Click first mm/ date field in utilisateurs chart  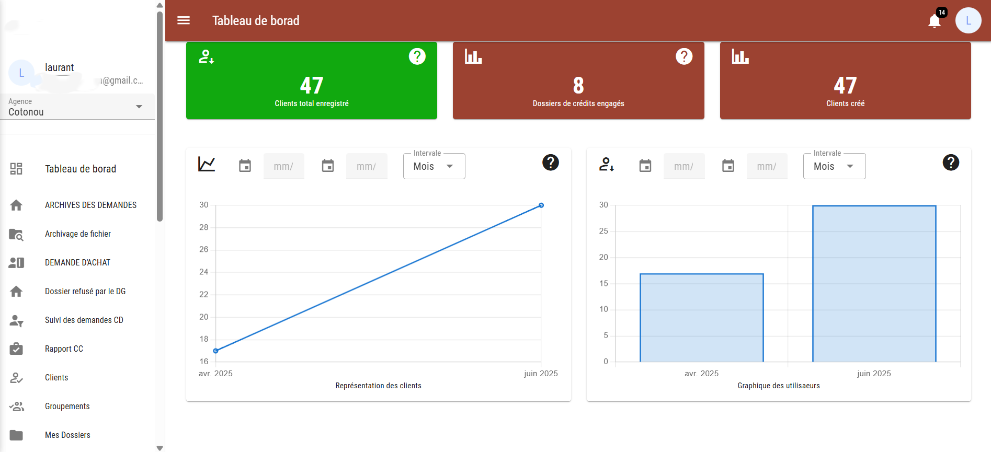pos(684,166)
